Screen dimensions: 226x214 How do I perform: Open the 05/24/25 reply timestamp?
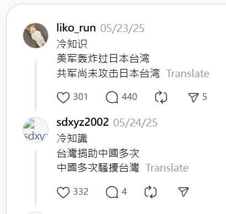135,122
